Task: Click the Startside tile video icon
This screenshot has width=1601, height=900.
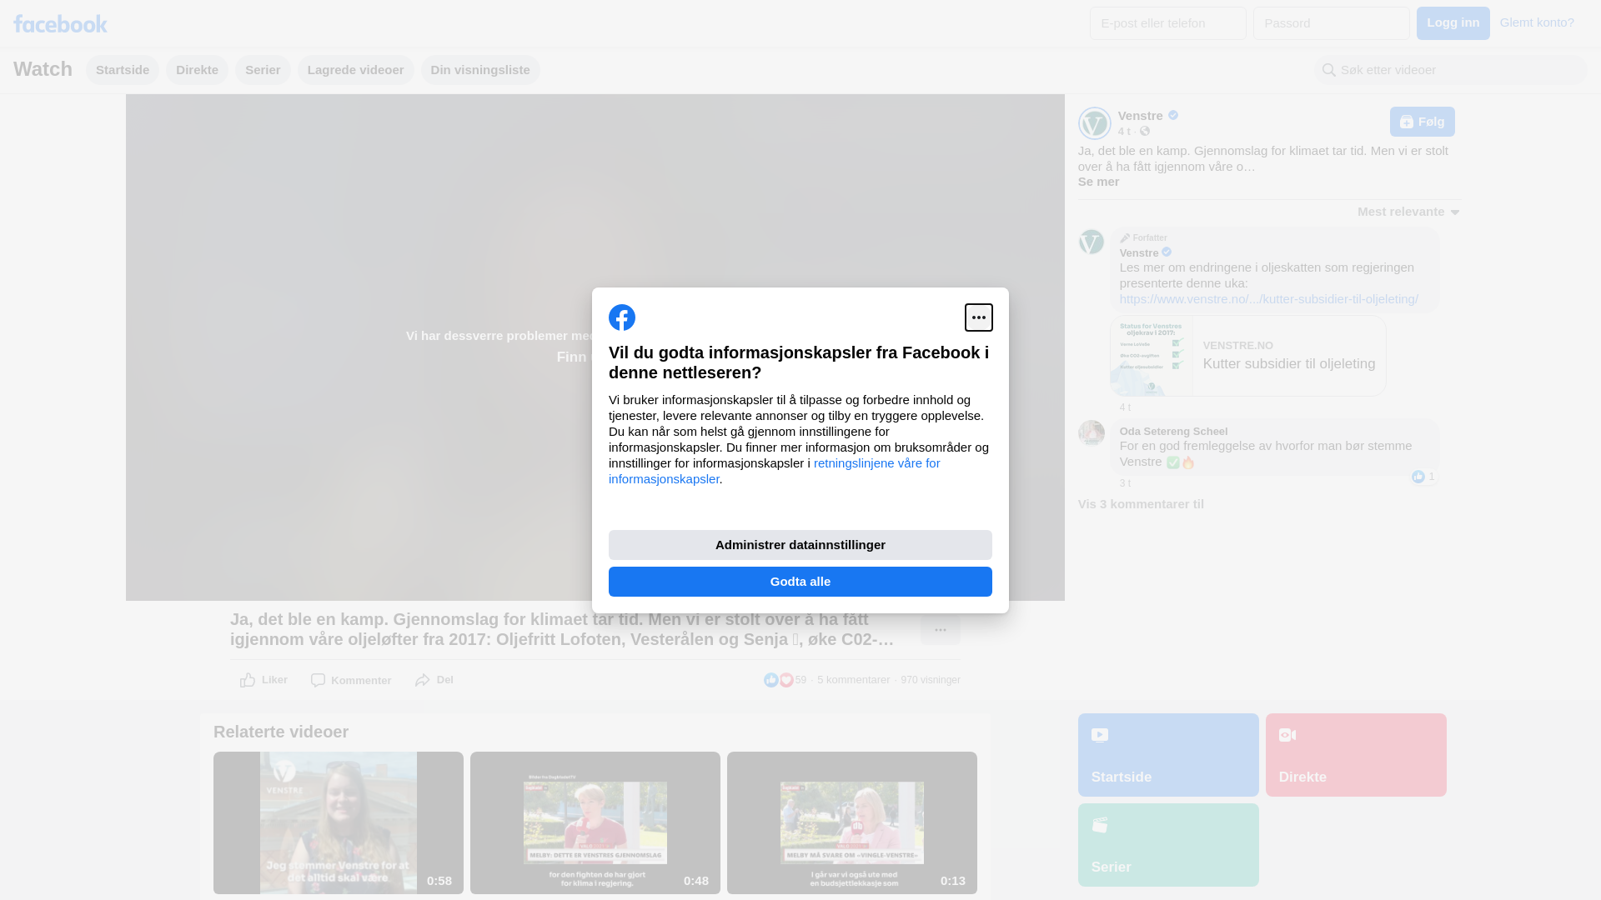Action: point(1099,735)
